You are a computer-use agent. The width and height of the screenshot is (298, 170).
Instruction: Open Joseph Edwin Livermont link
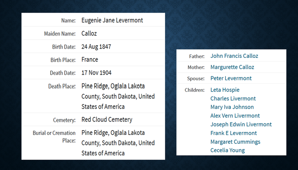(x=241, y=125)
